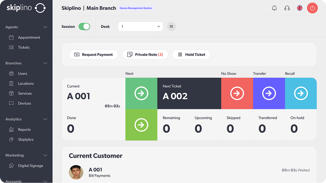Click the Agents section heading
Image resolution: width=326 pixels, height=183 pixels.
[x=12, y=27]
